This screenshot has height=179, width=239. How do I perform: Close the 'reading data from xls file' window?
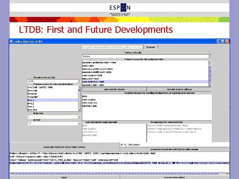coord(227,41)
